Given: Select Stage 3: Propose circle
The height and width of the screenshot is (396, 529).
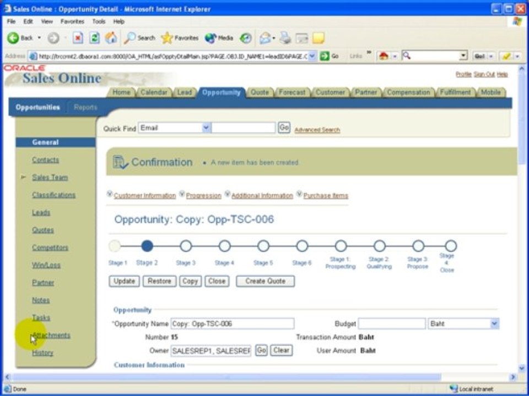Looking at the screenshot, I should [418, 246].
